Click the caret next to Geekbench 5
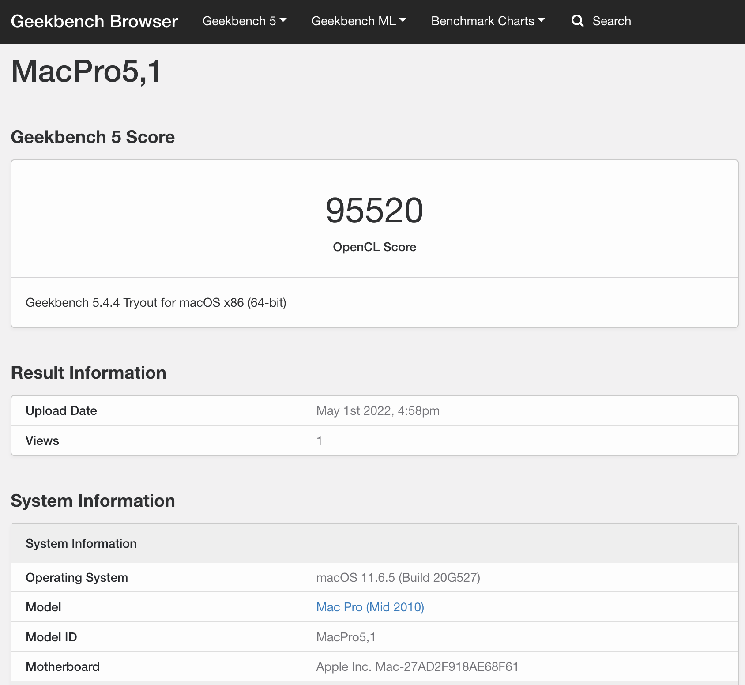745x685 pixels. click(283, 20)
